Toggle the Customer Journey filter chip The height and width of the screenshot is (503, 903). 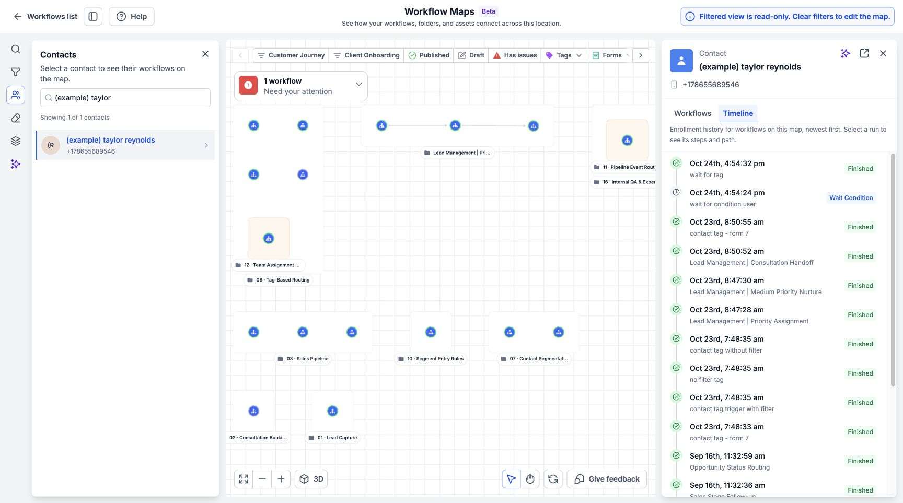click(291, 55)
